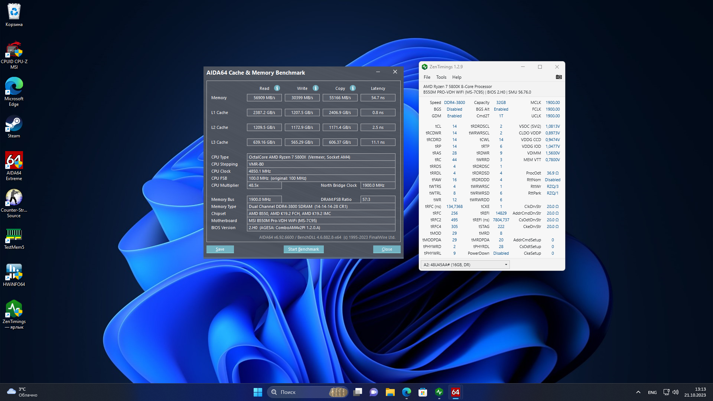Show hidden system tray icons chevron

pos(638,392)
